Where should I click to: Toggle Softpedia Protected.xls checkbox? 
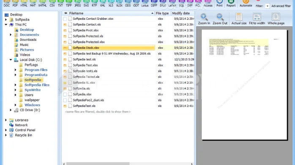tap(65, 36)
